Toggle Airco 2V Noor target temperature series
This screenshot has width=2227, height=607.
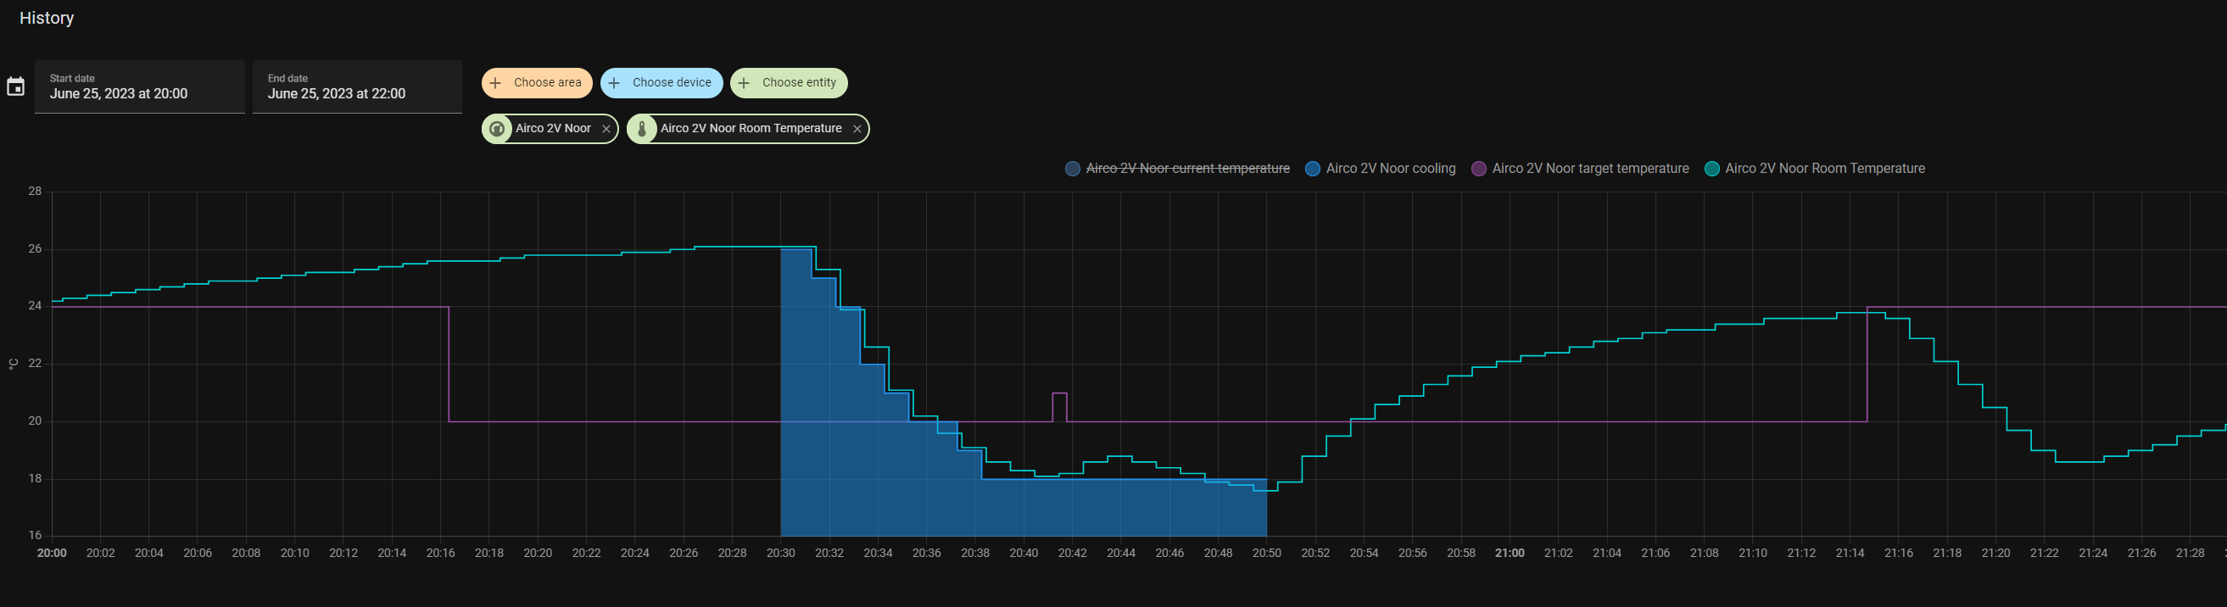1580,169
